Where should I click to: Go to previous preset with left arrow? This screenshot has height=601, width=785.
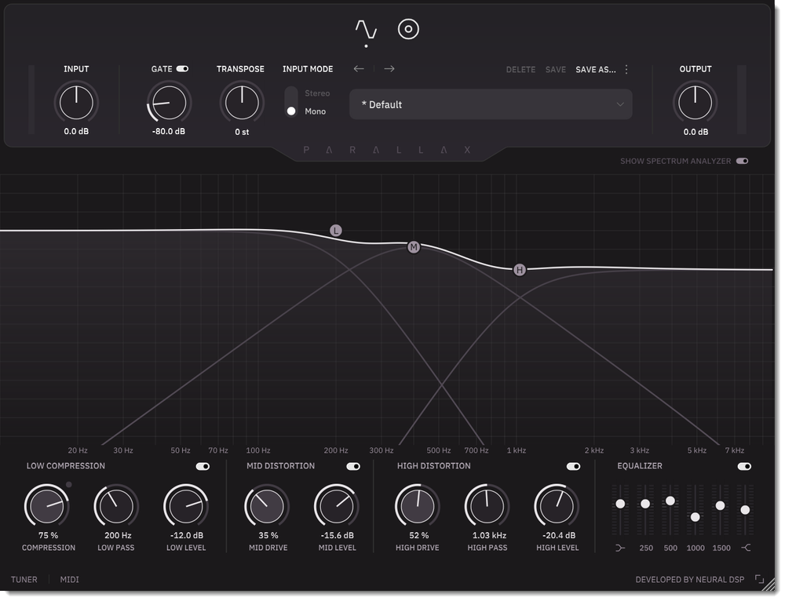tap(359, 68)
